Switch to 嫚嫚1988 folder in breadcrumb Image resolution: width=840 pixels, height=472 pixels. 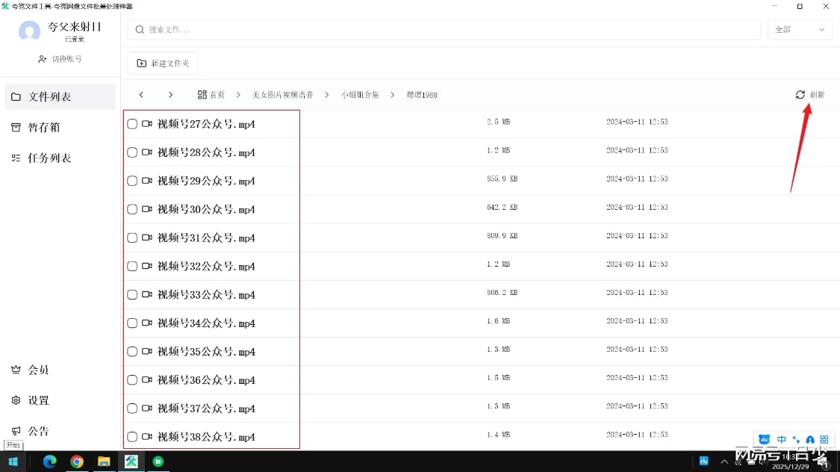[x=421, y=94]
